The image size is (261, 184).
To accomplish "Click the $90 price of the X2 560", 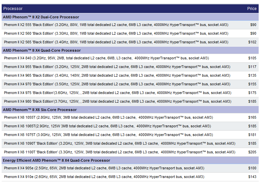I will click(x=253, y=34).
